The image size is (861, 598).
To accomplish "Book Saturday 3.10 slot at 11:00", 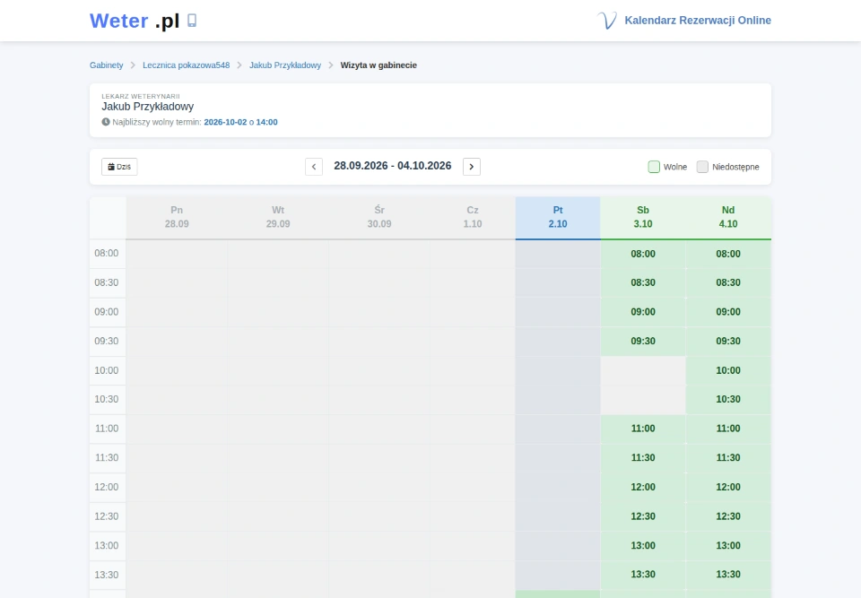I will tap(643, 429).
